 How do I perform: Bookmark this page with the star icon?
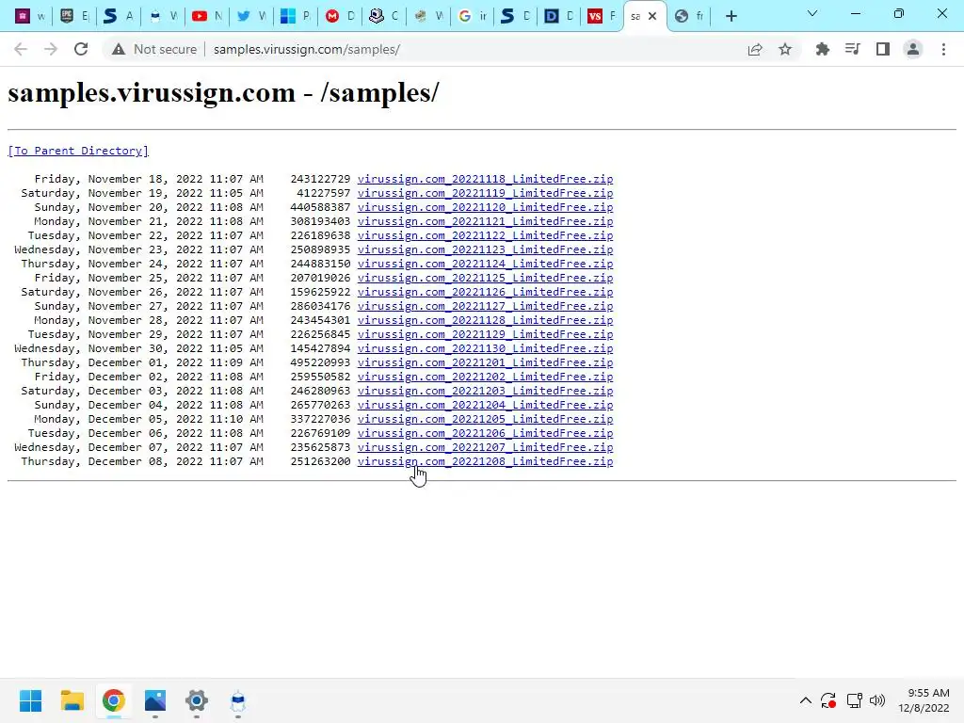785,49
